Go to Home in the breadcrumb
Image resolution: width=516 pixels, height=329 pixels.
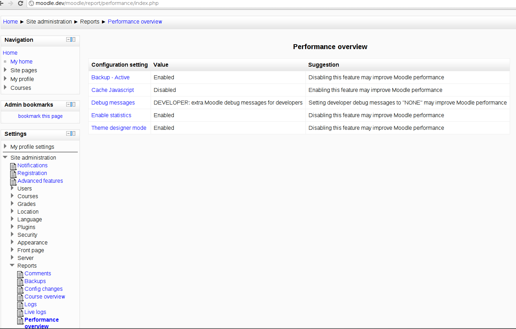point(11,21)
